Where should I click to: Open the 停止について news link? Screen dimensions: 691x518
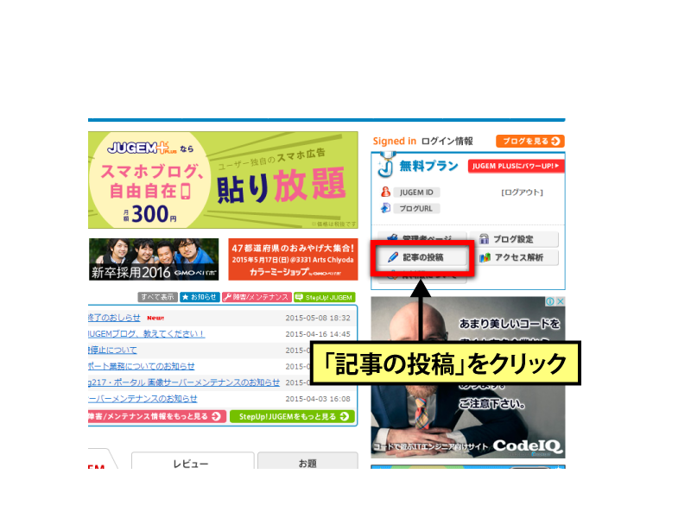pos(112,351)
